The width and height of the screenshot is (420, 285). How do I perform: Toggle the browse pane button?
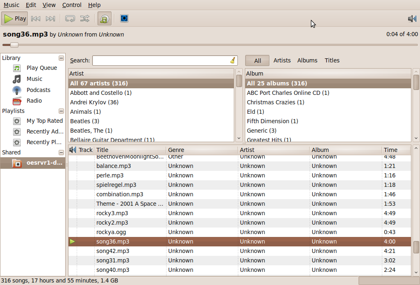pyautogui.click(x=105, y=18)
